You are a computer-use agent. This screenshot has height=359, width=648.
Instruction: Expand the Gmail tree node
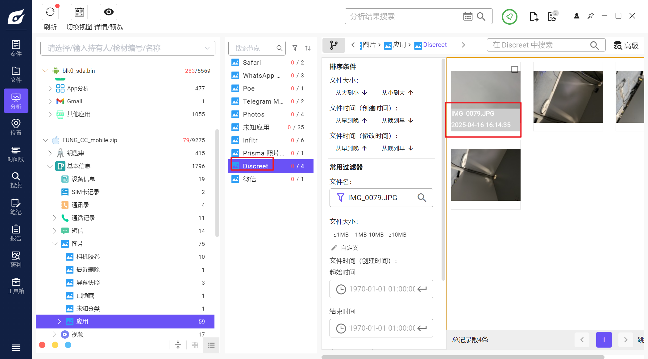pos(50,101)
